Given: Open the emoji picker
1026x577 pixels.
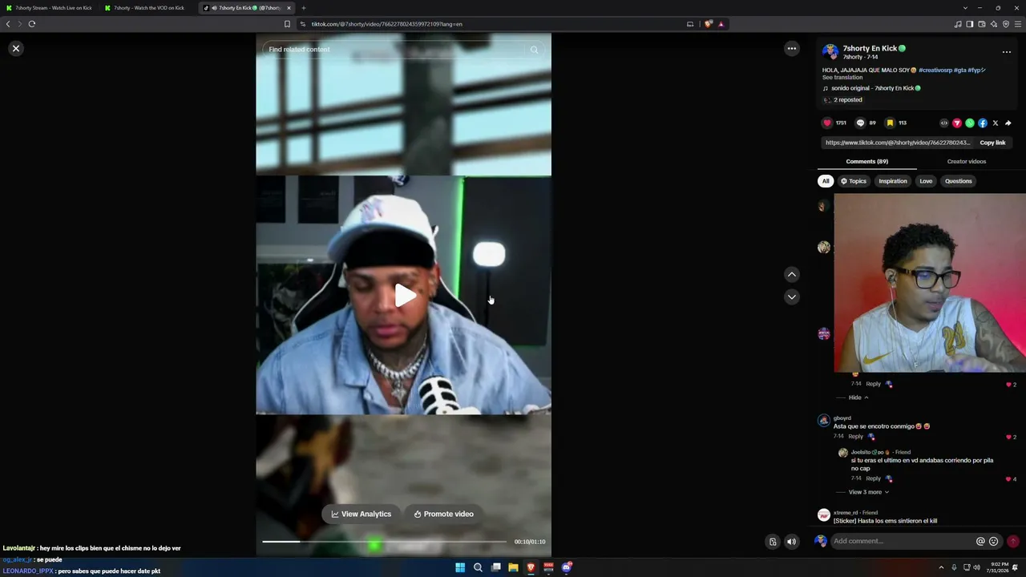Looking at the screenshot, I should click(993, 541).
